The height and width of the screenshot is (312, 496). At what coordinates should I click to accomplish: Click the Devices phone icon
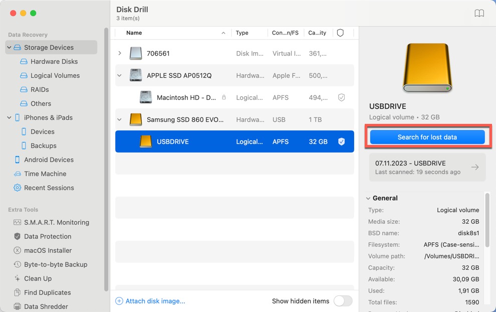(x=24, y=131)
